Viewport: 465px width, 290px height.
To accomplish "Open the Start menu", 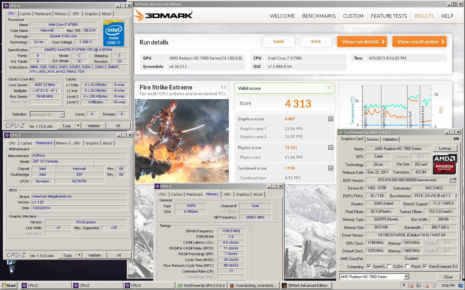I will click(9, 285).
